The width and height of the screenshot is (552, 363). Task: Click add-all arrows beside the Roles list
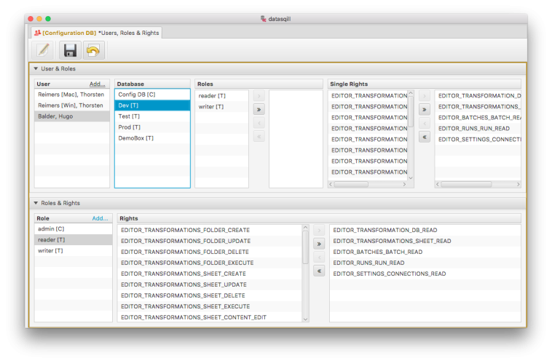pyautogui.click(x=259, y=109)
